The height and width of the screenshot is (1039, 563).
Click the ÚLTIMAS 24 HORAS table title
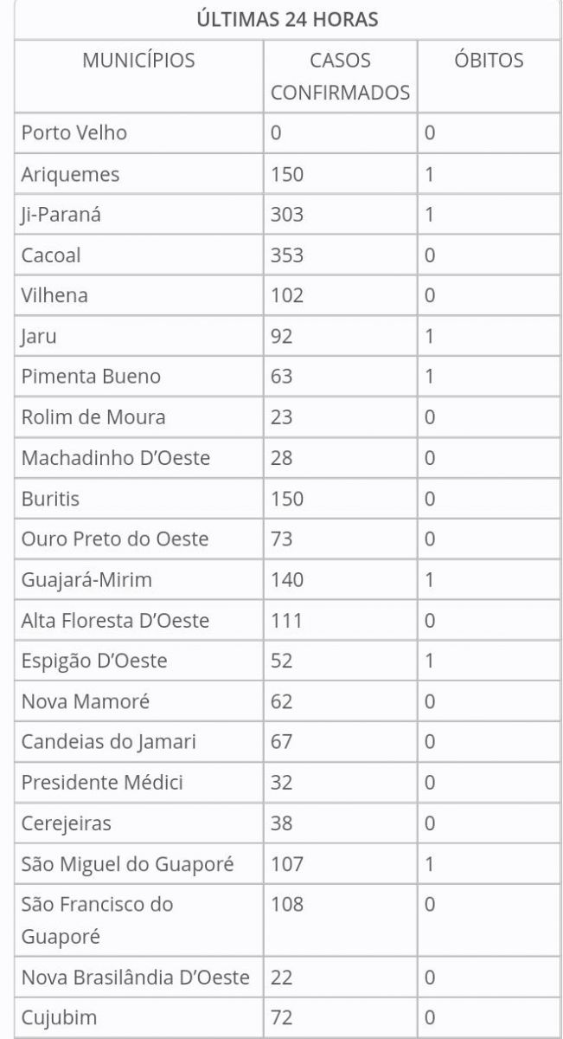[287, 20]
